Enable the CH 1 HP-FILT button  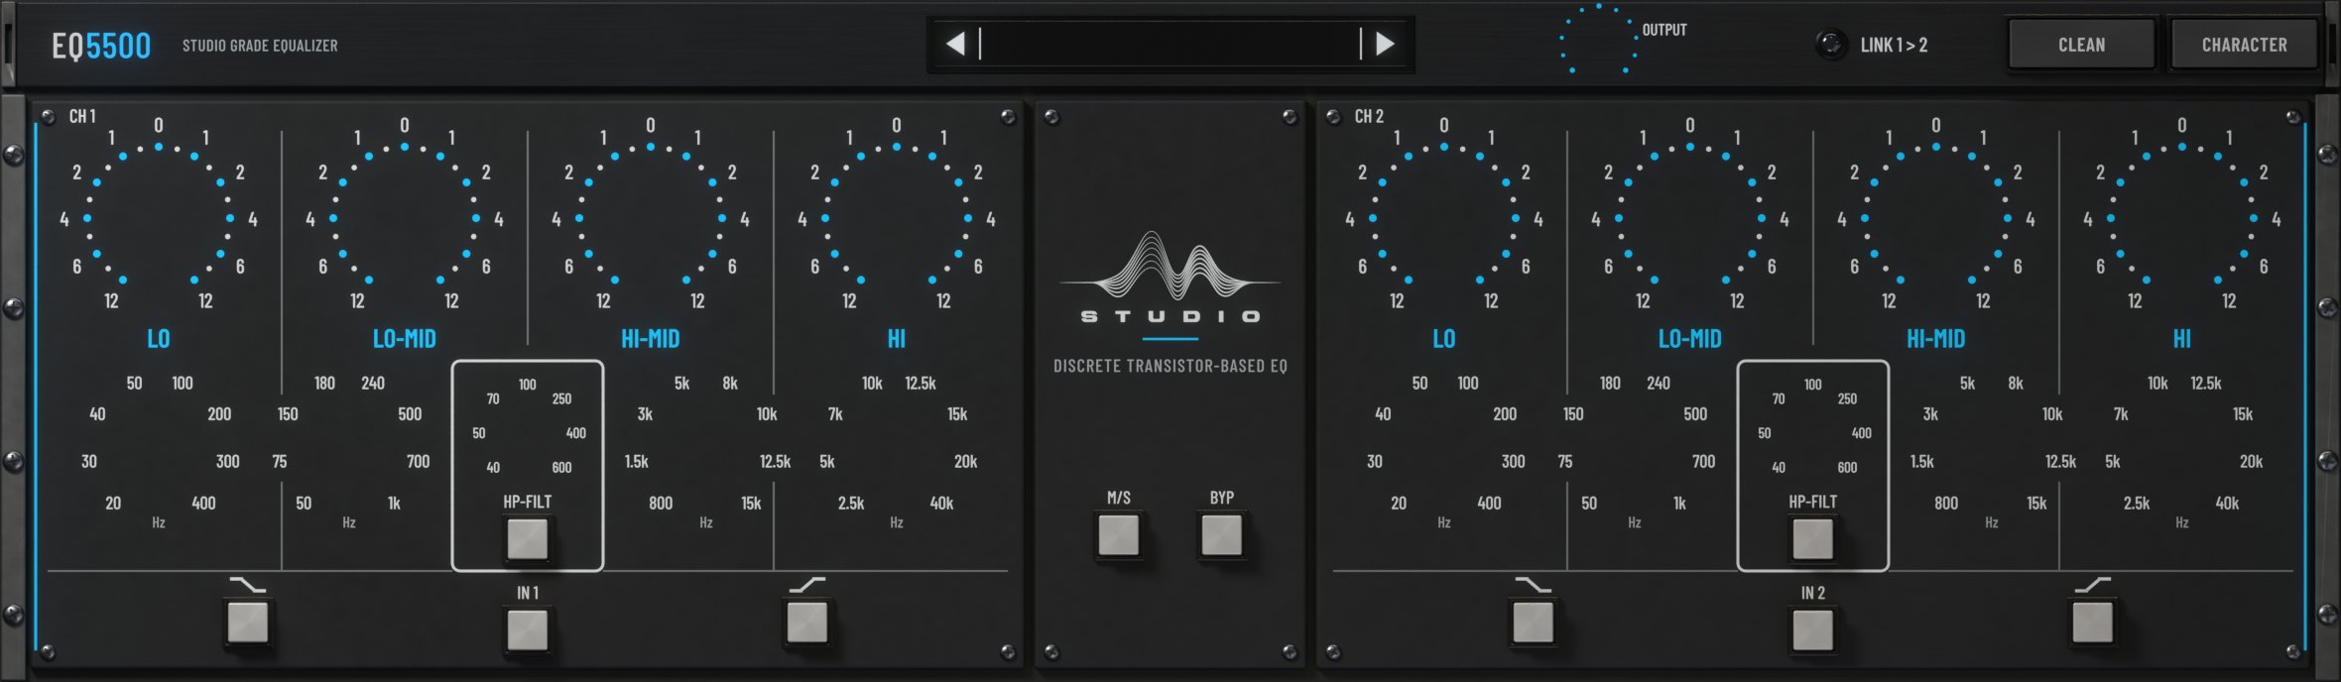coord(527,539)
